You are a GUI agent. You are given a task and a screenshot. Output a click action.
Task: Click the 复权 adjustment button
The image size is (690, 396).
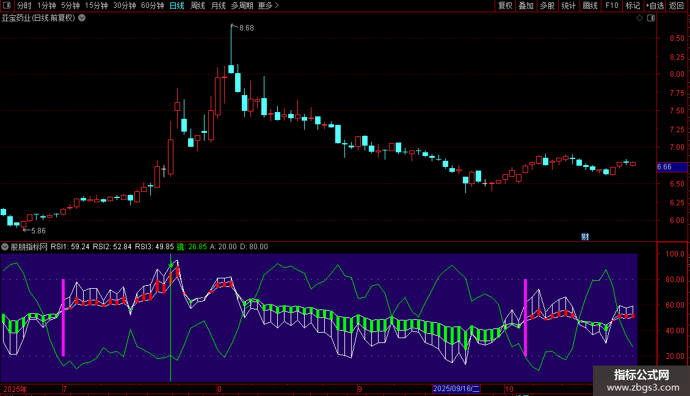click(x=505, y=5)
